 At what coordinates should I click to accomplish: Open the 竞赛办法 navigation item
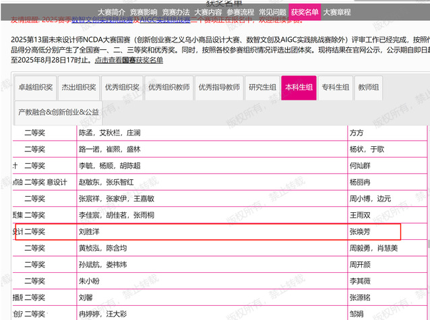click(176, 12)
